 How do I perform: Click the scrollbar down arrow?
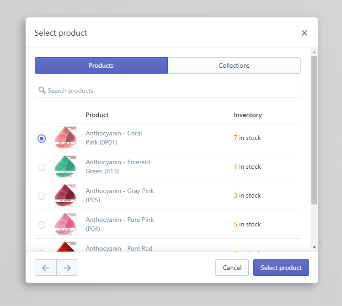(314, 247)
